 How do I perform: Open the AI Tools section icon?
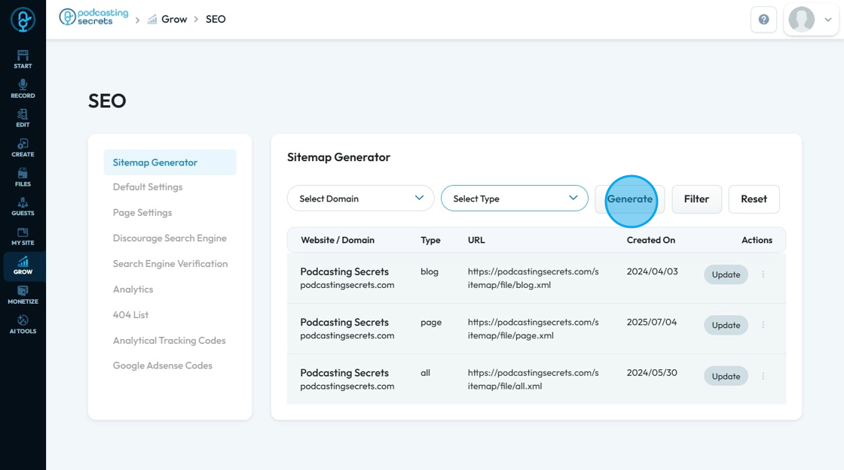pos(23,324)
